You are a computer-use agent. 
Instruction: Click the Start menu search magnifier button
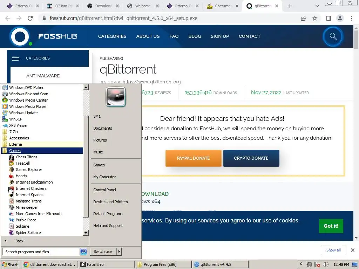tap(83, 251)
